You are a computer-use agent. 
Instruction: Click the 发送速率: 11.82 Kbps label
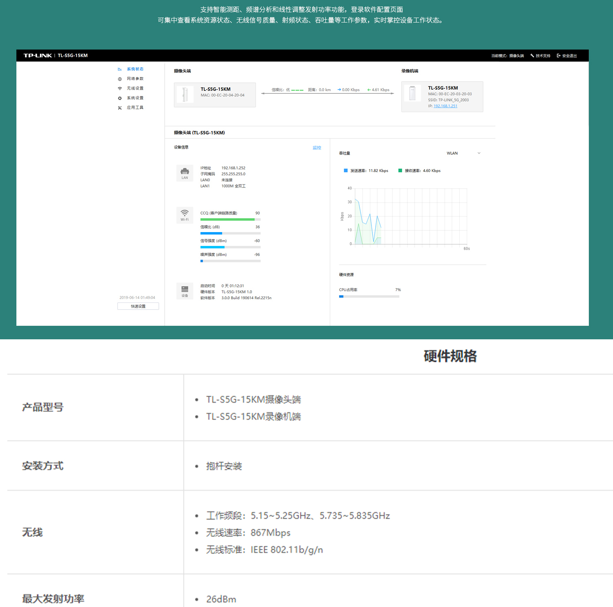coord(369,171)
